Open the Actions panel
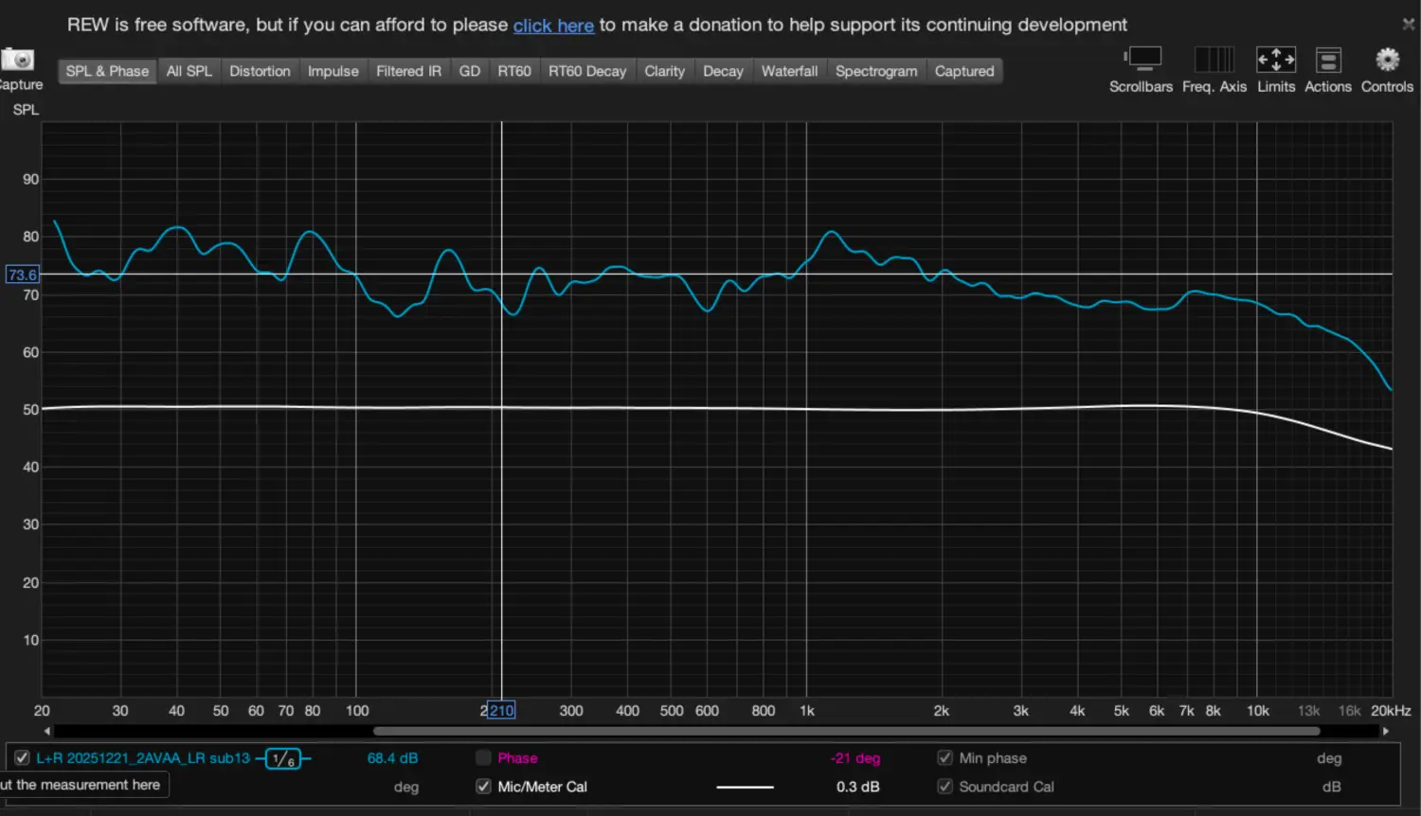 coord(1327,60)
